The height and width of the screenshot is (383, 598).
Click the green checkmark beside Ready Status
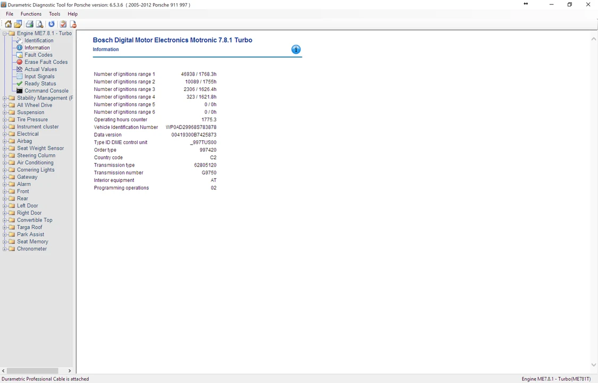point(20,84)
